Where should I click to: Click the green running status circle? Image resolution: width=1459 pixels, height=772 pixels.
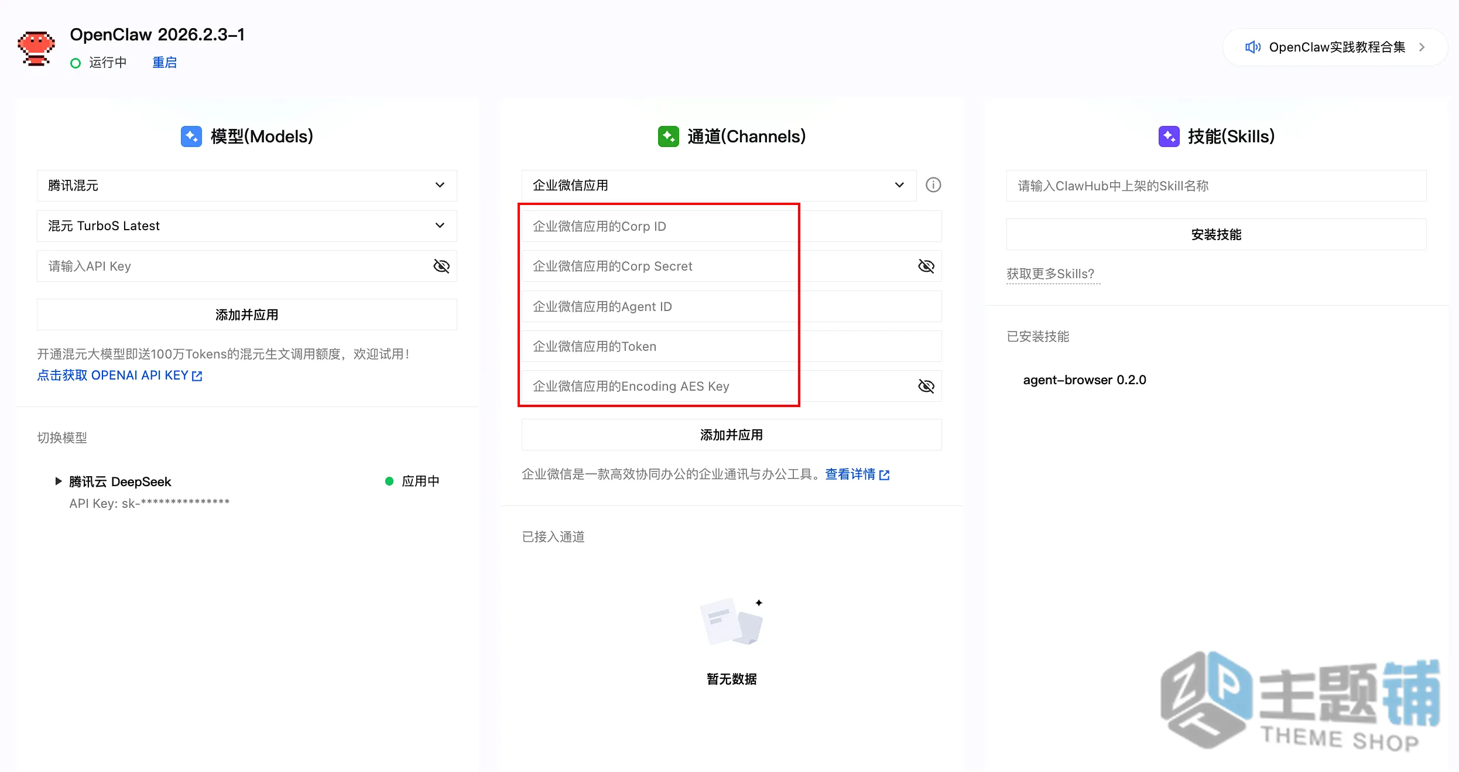pyautogui.click(x=76, y=63)
